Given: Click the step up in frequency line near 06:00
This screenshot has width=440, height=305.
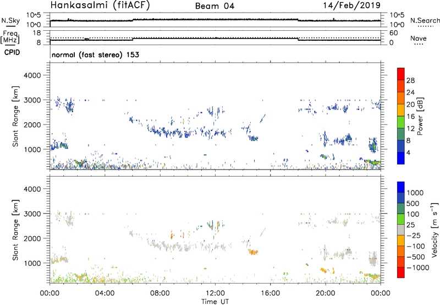Looking at the screenshot, I should tap(133, 39).
